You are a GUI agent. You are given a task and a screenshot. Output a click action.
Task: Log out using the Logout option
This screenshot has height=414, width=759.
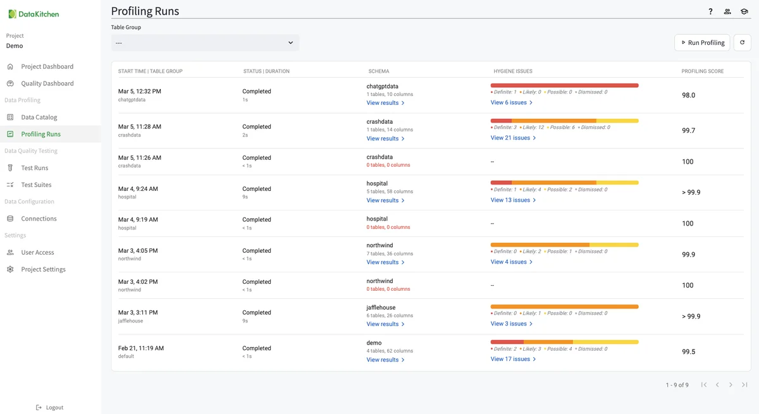click(x=50, y=408)
